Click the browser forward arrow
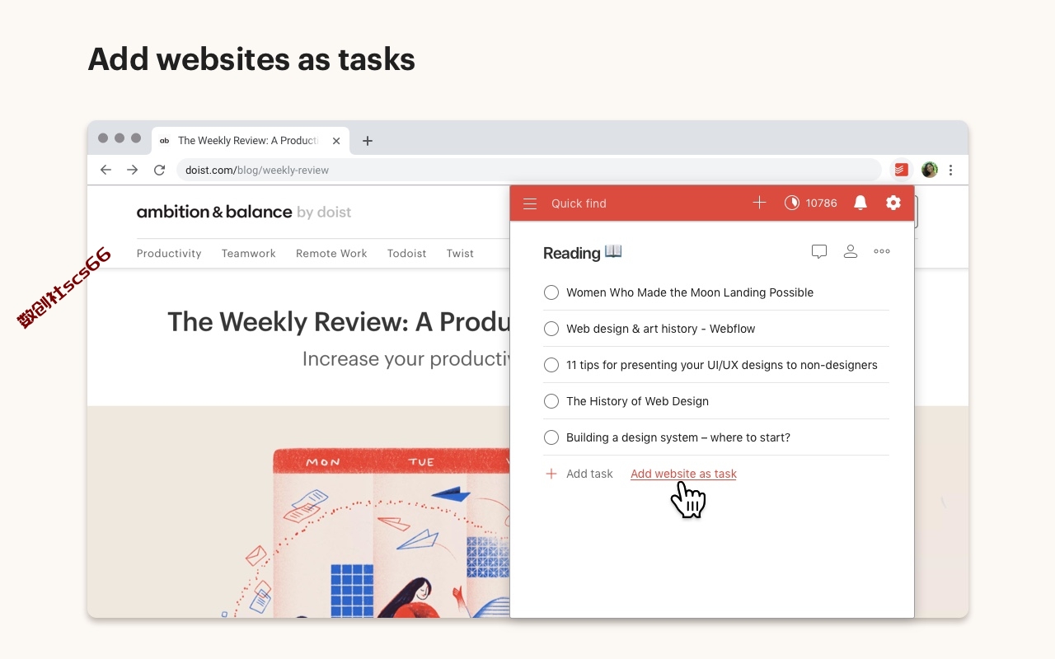This screenshot has width=1055, height=659. pyautogui.click(x=133, y=170)
